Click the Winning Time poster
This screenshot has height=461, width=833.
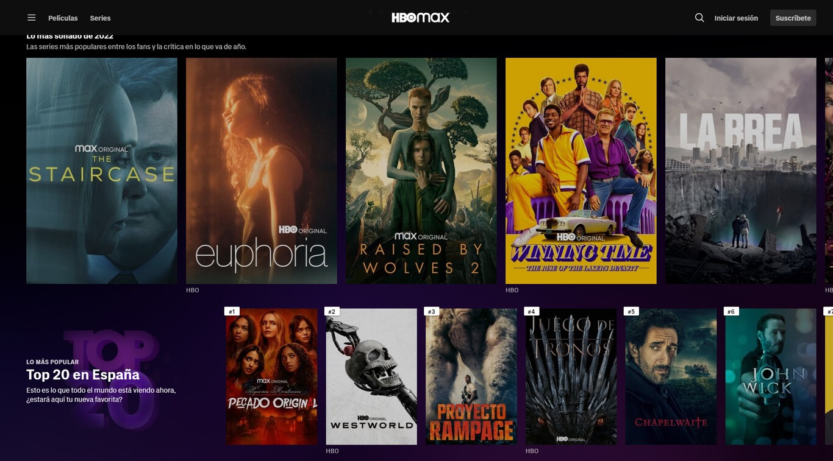coord(581,171)
